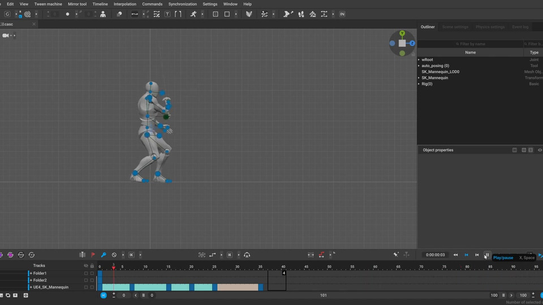Toggle visibility checkbox for UE4_SK_Mannequin track
Image resolution: width=543 pixels, height=305 pixels.
pos(86,287)
